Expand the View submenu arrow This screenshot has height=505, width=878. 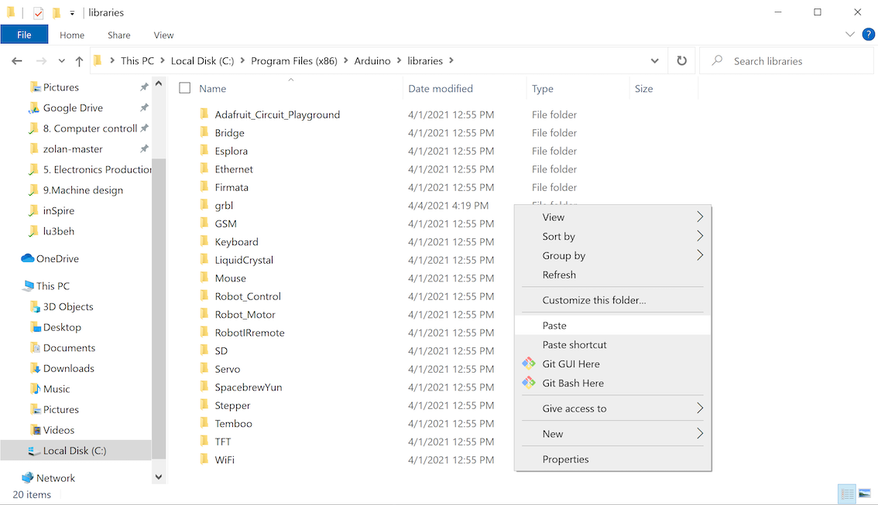(700, 217)
